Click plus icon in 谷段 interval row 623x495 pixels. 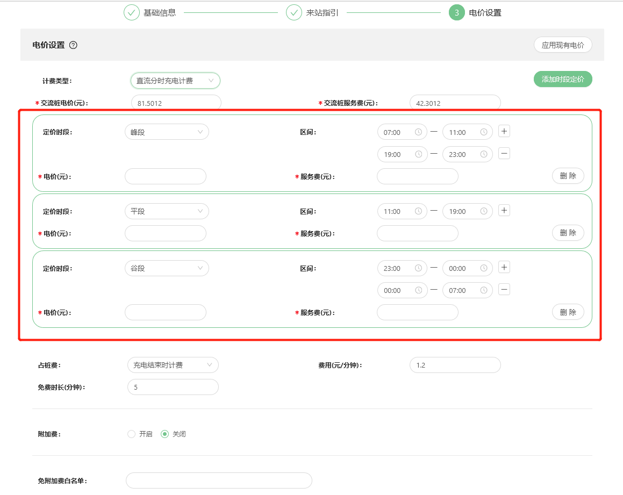[504, 267]
